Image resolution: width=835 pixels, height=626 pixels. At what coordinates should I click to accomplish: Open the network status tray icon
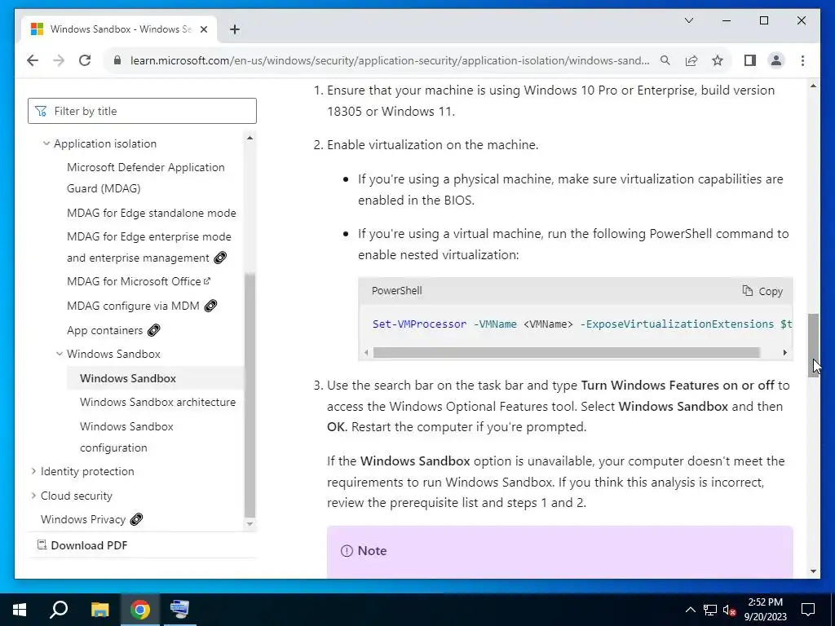click(x=710, y=610)
